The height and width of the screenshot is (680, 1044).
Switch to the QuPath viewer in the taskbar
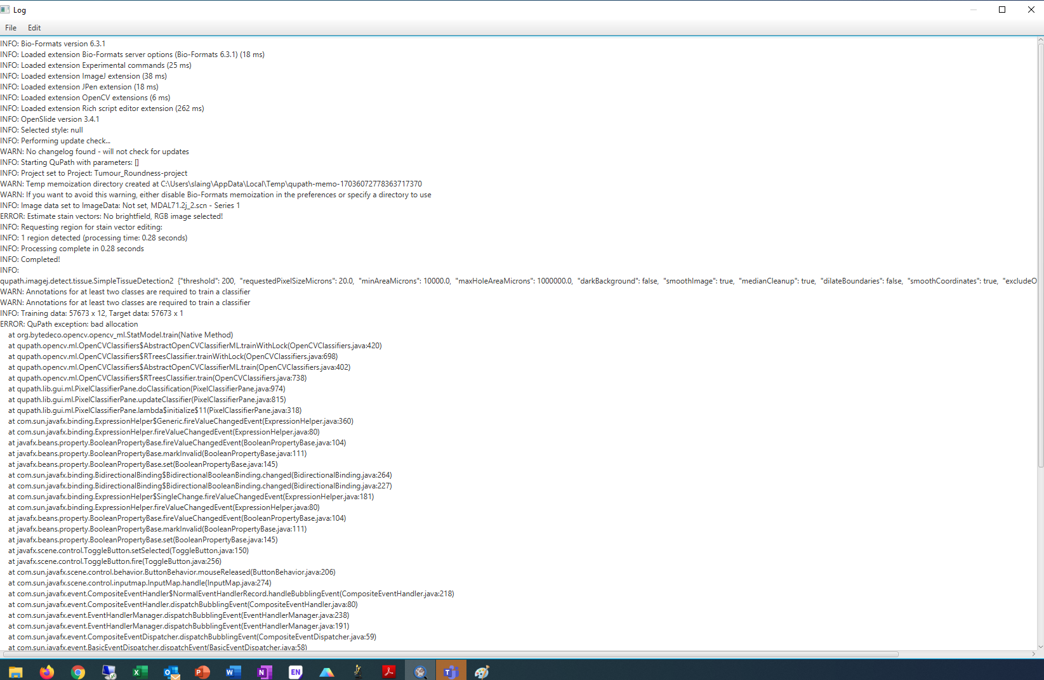420,670
